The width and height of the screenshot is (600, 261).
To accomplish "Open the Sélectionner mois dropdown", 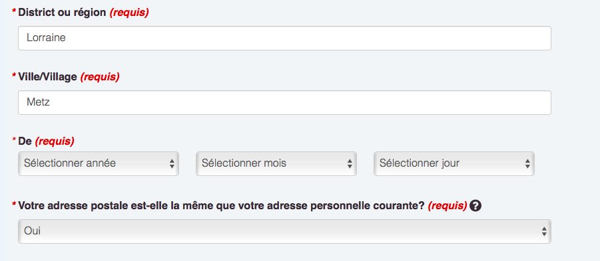I will pyautogui.click(x=276, y=163).
